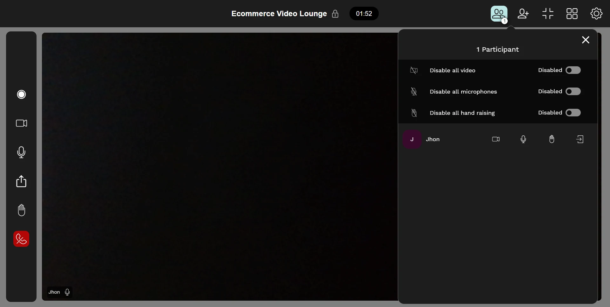Close the participants panel

pos(586,40)
